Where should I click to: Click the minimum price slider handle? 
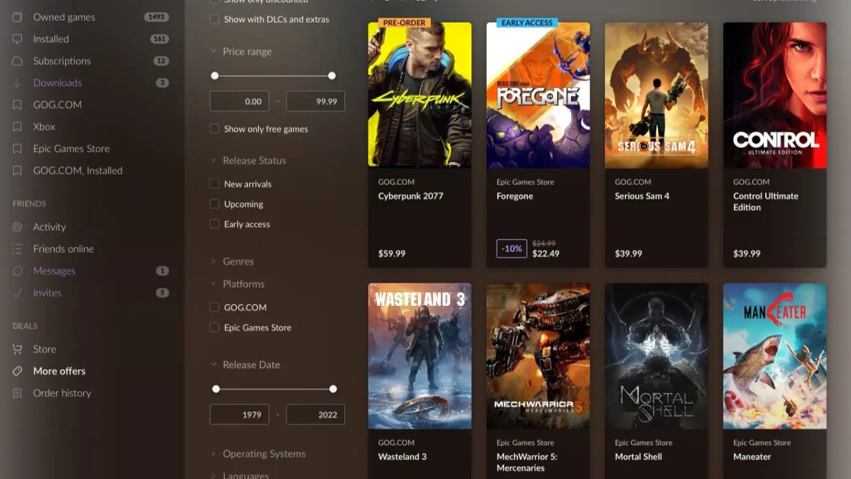tap(215, 76)
